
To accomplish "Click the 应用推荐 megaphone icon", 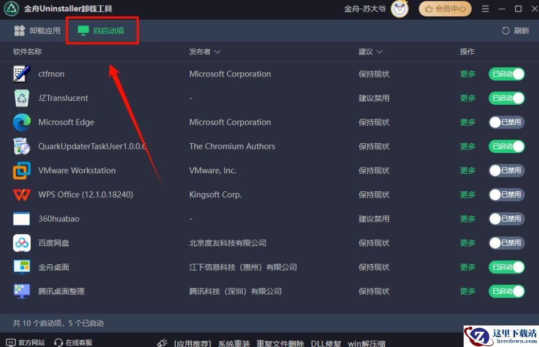I will pos(162,342).
